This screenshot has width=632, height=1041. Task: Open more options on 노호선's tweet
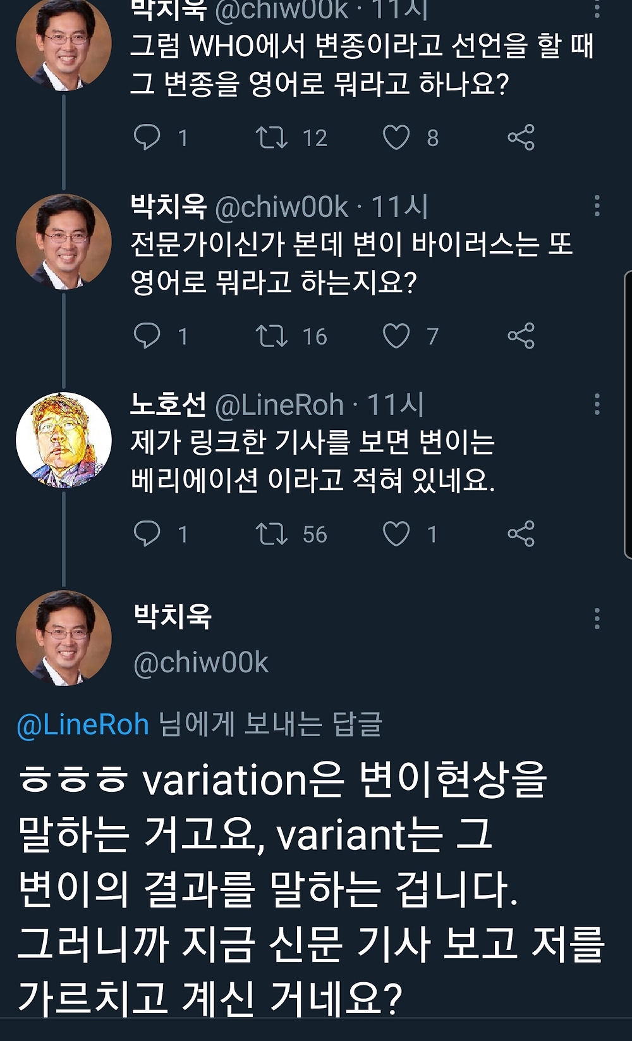(x=597, y=404)
